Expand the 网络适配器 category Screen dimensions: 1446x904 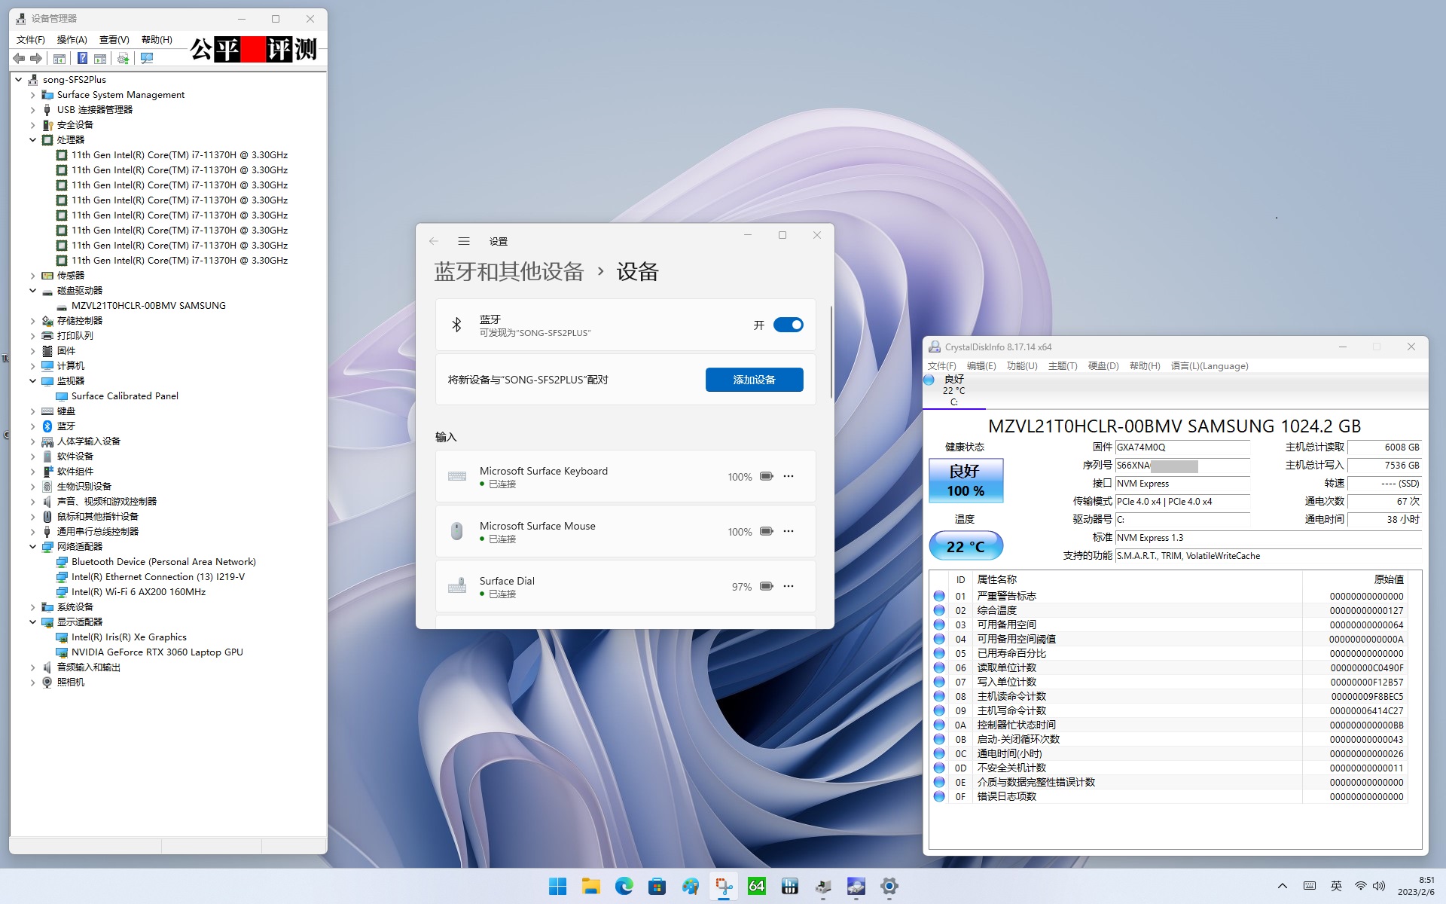32,546
